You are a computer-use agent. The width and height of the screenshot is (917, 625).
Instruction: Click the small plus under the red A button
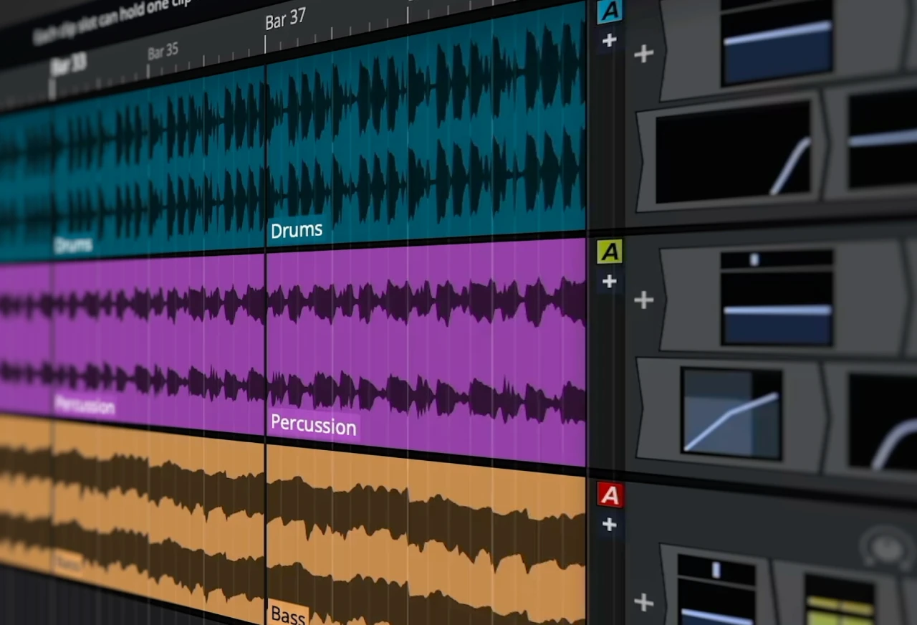tap(610, 525)
